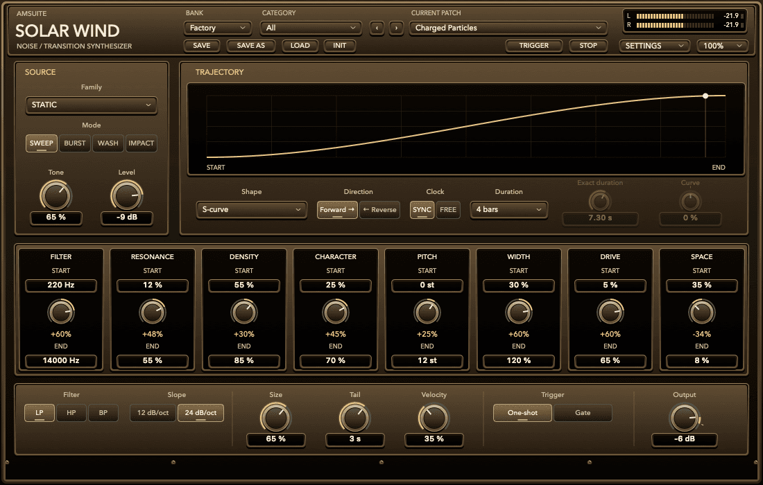
Task: Select the IMPACT mode
Action: point(141,143)
